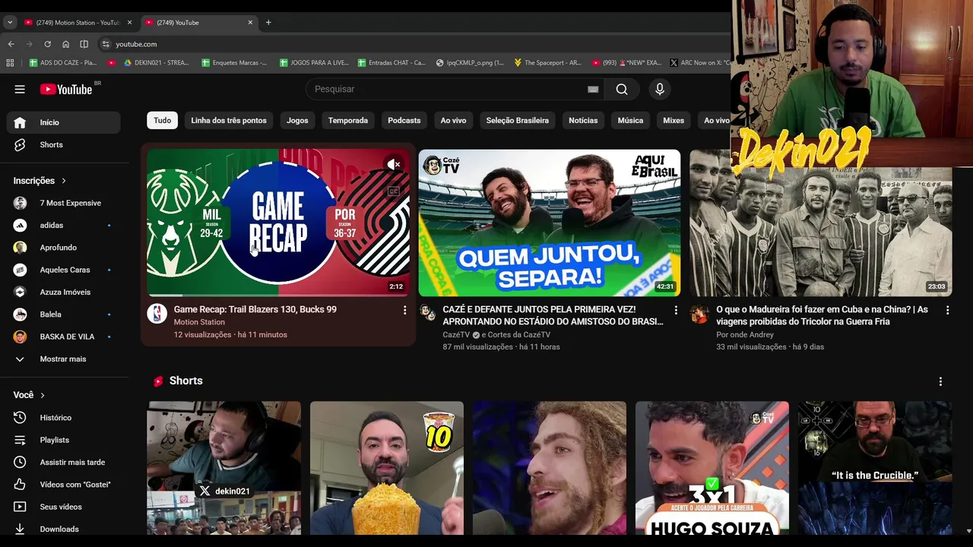Seek the Game Recap preview progress bar

(278, 295)
